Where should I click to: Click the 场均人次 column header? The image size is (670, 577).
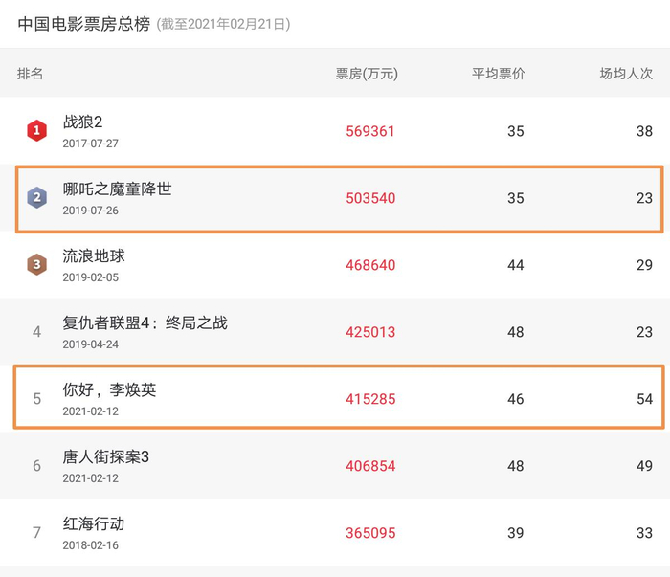click(626, 74)
